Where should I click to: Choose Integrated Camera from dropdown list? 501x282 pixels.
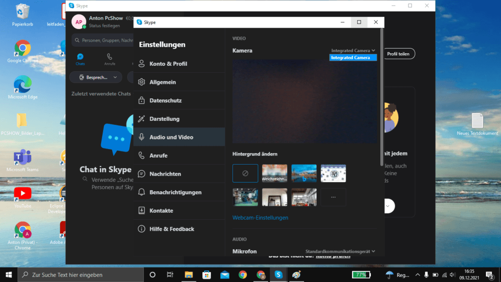353,58
